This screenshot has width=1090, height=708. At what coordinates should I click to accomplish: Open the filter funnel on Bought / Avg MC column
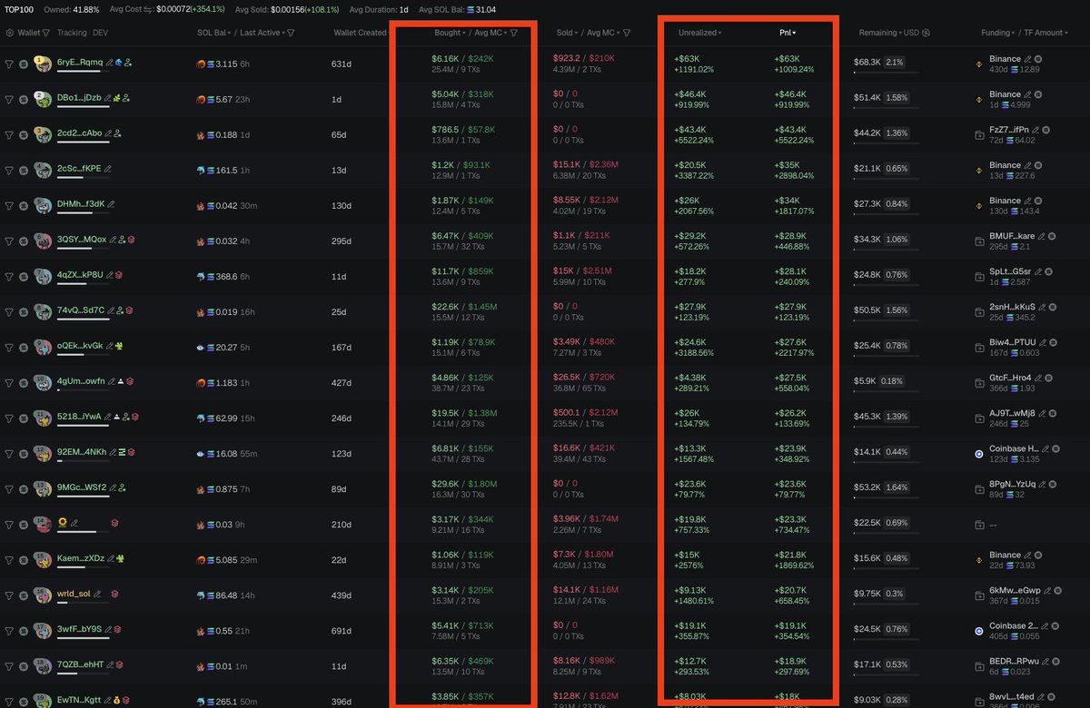tap(511, 34)
